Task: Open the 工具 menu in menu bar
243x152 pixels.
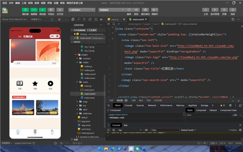Action: tap(23, 2)
